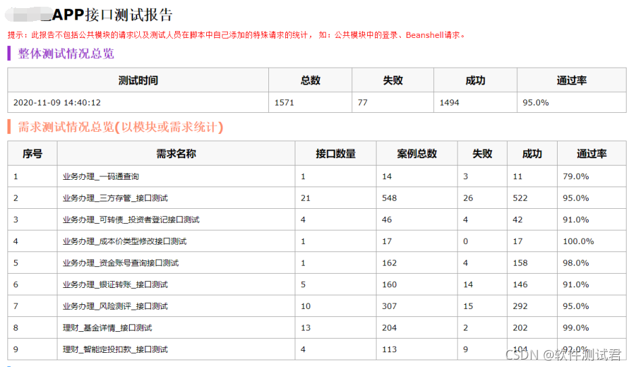Screen dimensions: 632x367
Task: Select the red 提示 notice text
Action: (236, 35)
